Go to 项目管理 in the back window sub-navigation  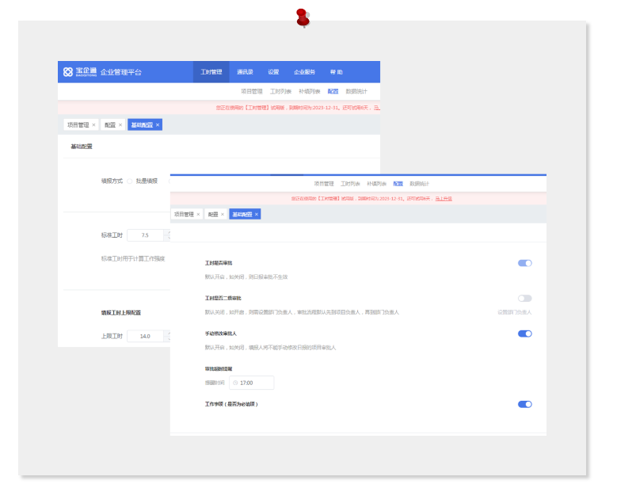point(251,91)
